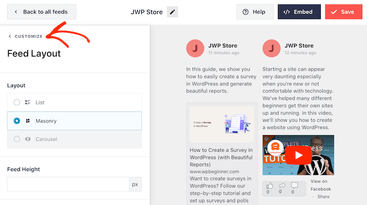Save the feed changes
The image size is (367, 205).
coord(344,12)
